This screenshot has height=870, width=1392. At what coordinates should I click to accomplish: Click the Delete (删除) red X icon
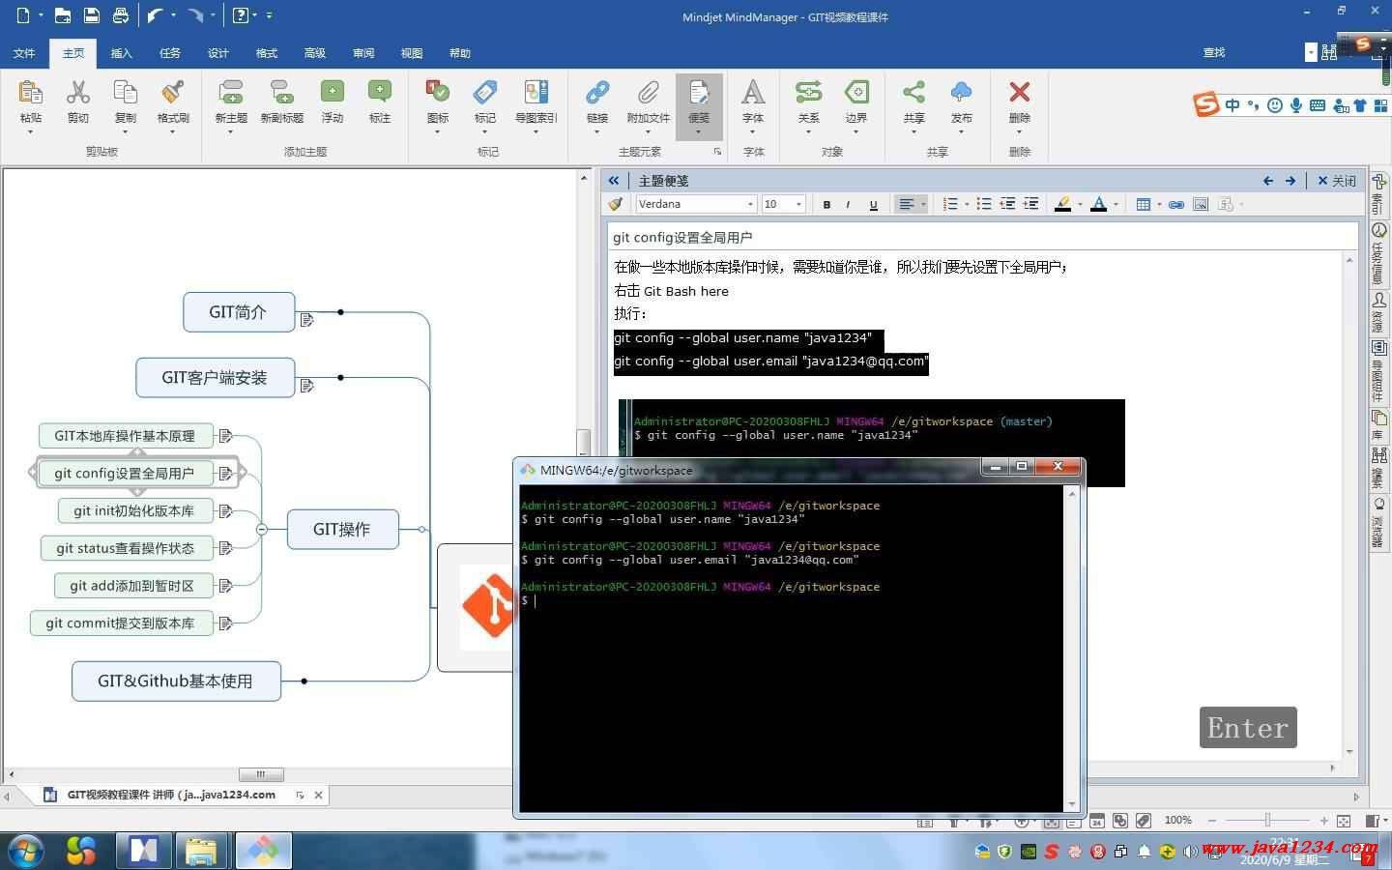(x=1019, y=92)
